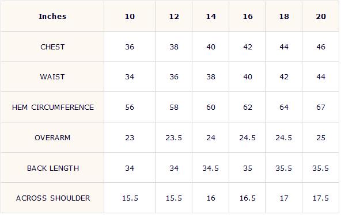Click across shoulder value 16.5
Image resolution: width=341 pixels, height=215 pixels.
[248, 198]
